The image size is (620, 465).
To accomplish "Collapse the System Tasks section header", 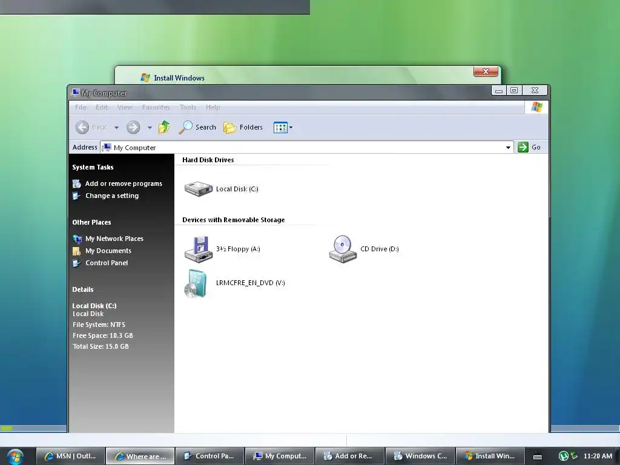I will pyautogui.click(x=93, y=167).
